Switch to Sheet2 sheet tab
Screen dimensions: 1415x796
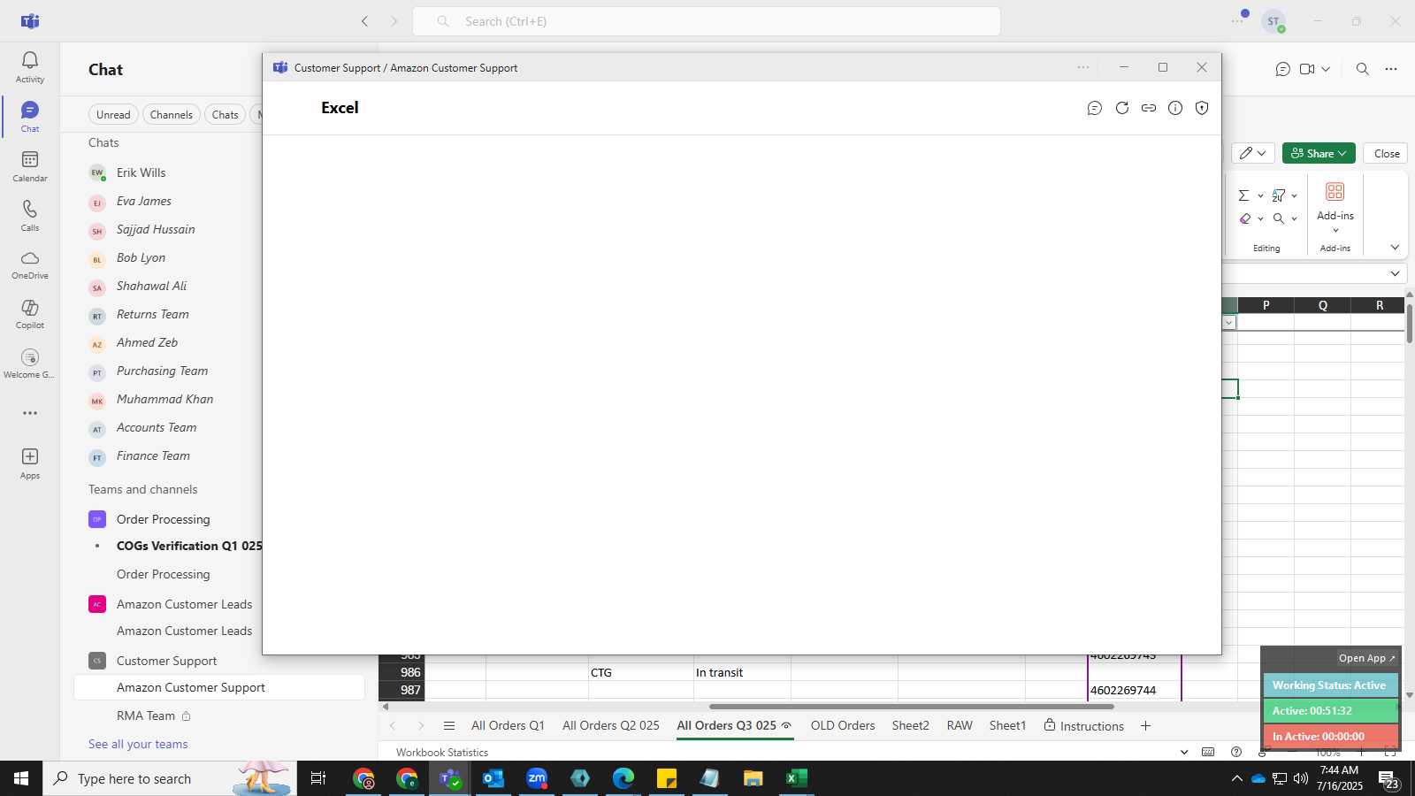(910, 726)
